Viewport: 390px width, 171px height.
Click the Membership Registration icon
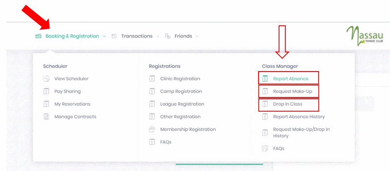click(x=152, y=129)
